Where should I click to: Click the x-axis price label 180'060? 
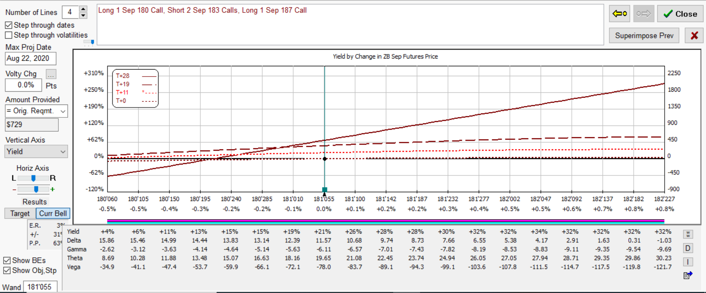[x=107, y=199]
